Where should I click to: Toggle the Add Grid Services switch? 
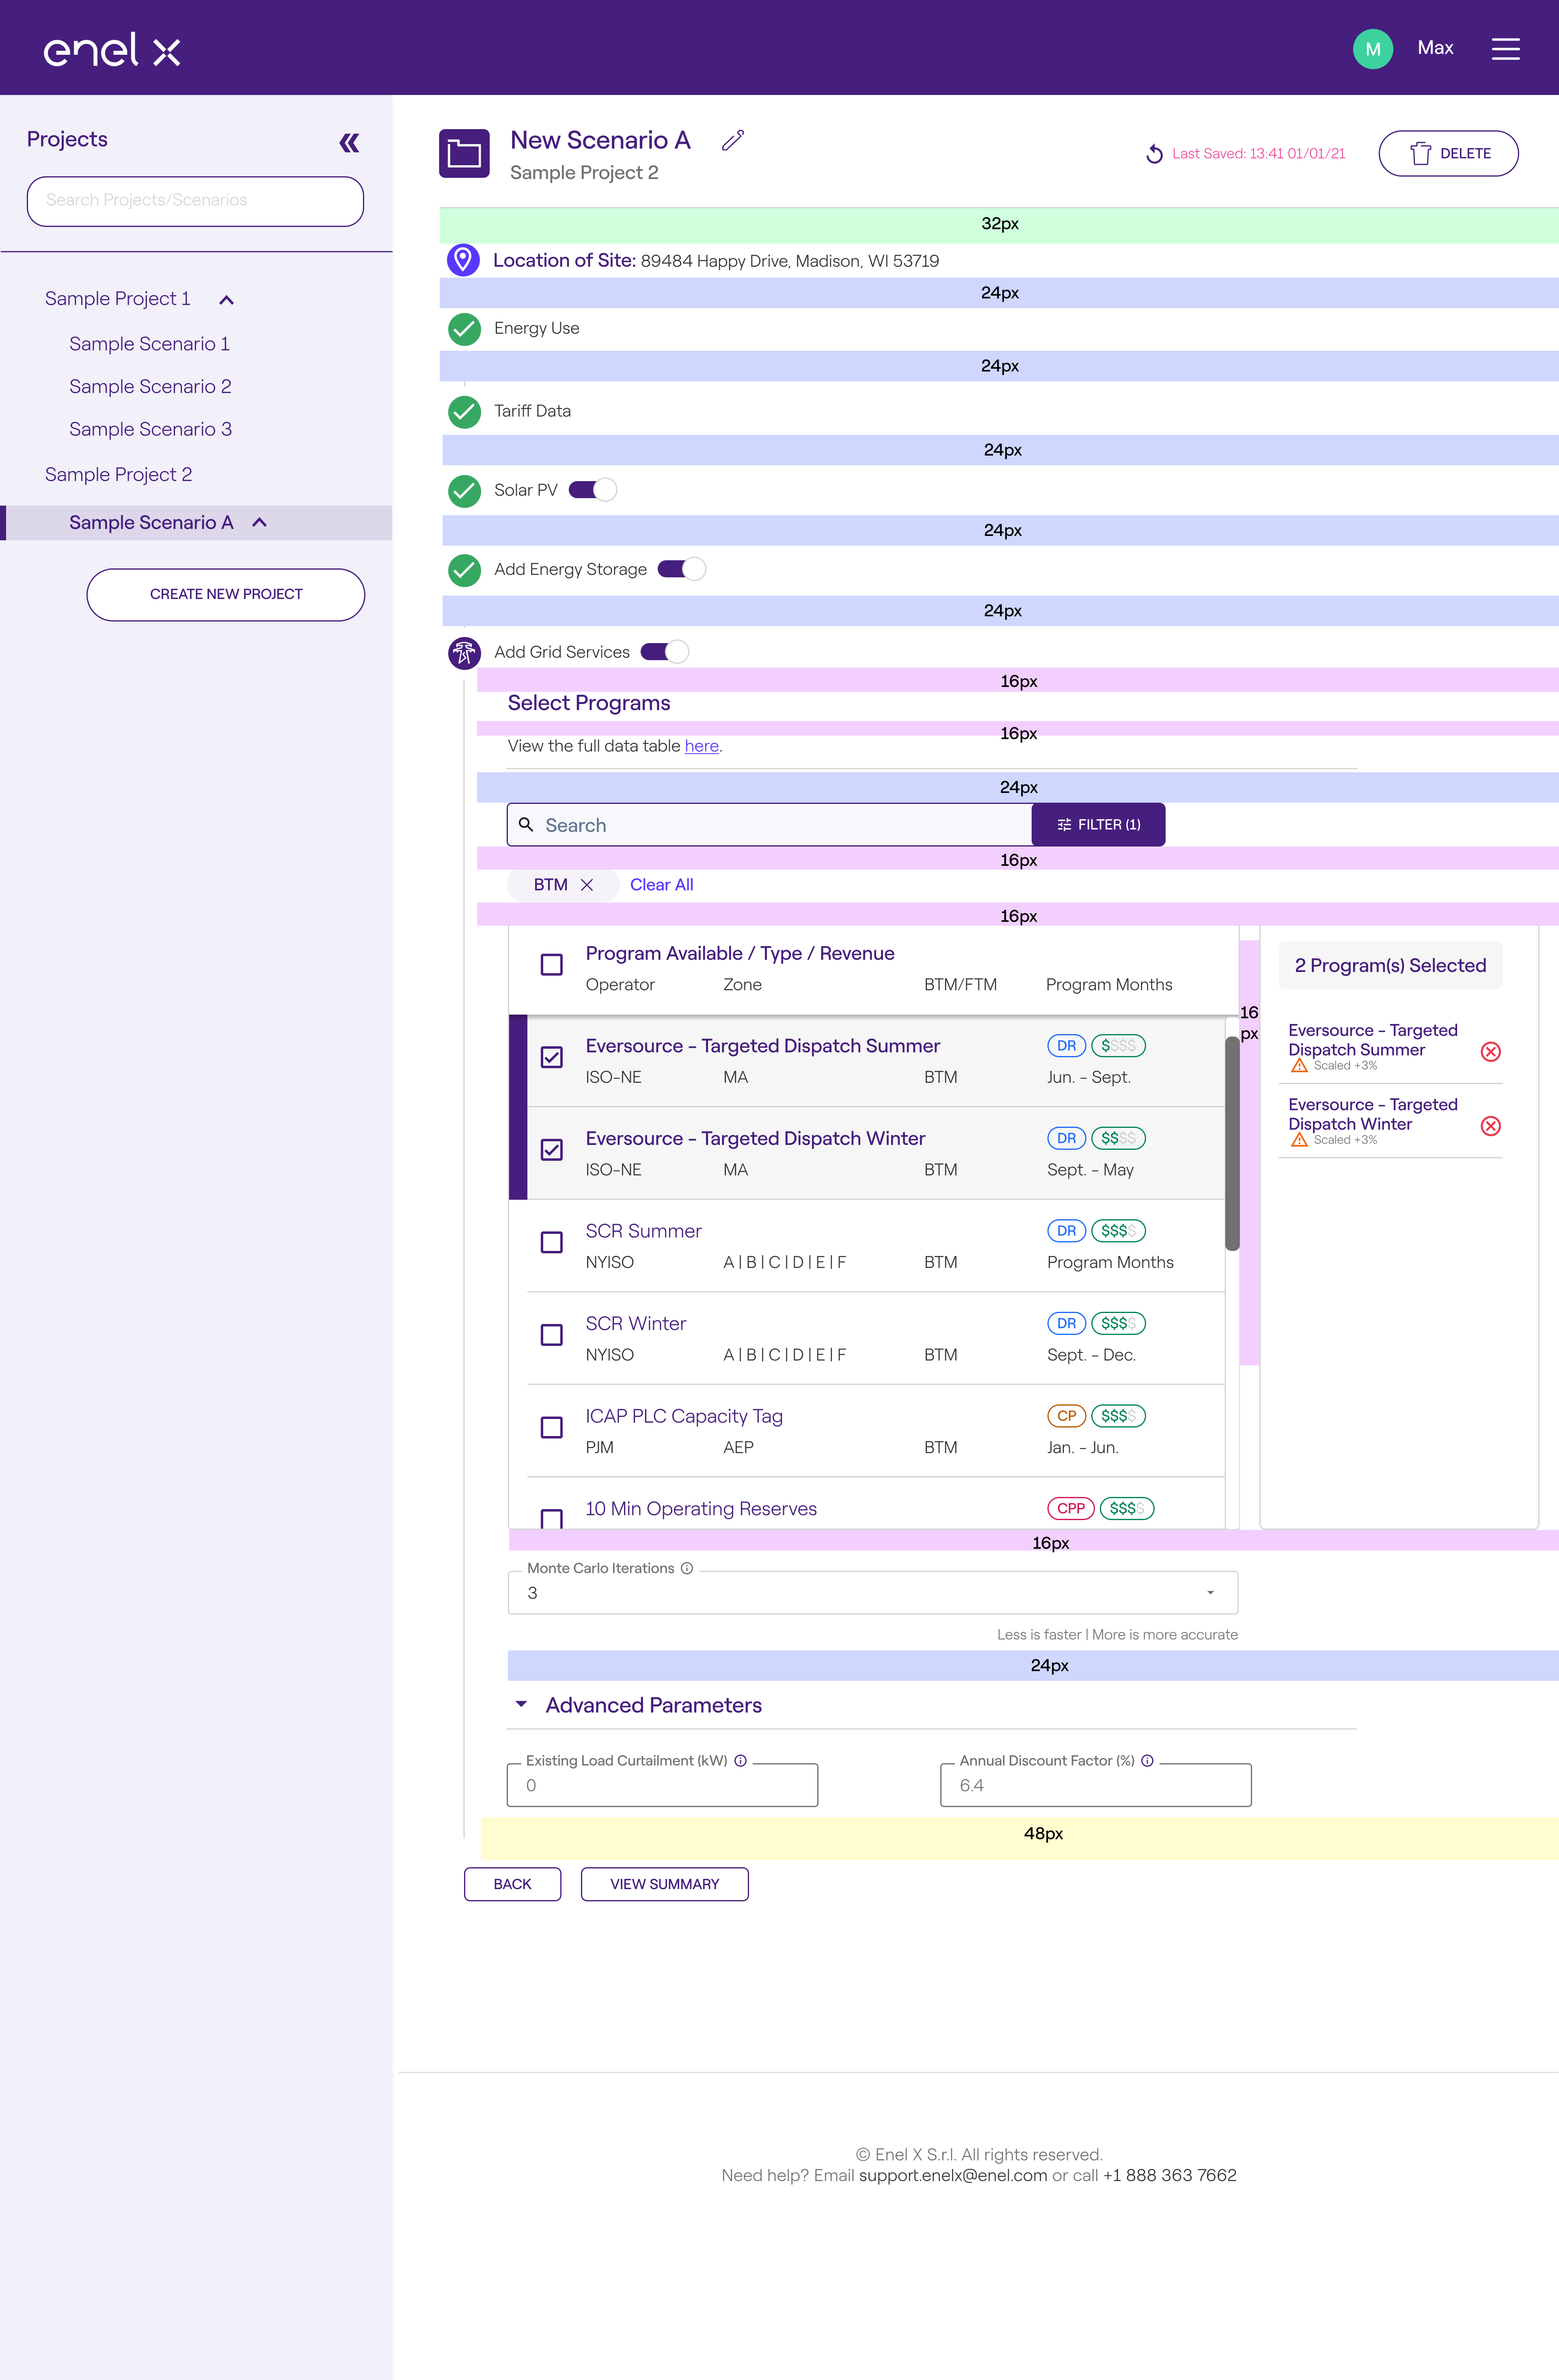coord(665,652)
